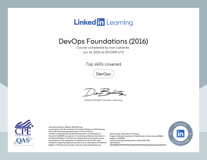Click the Top skills covered heading

point(103,64)
